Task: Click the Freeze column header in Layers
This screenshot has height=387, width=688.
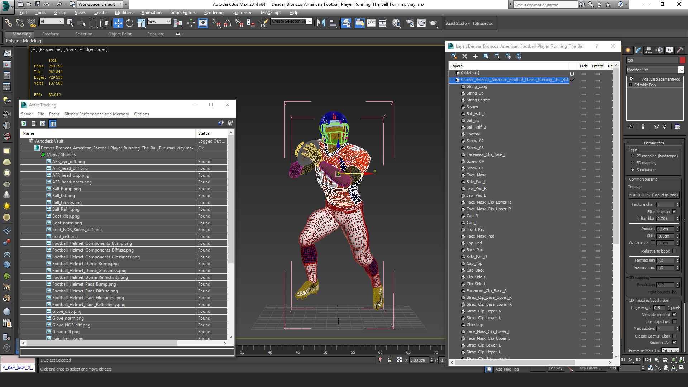Action: click(x=597, y=66)
